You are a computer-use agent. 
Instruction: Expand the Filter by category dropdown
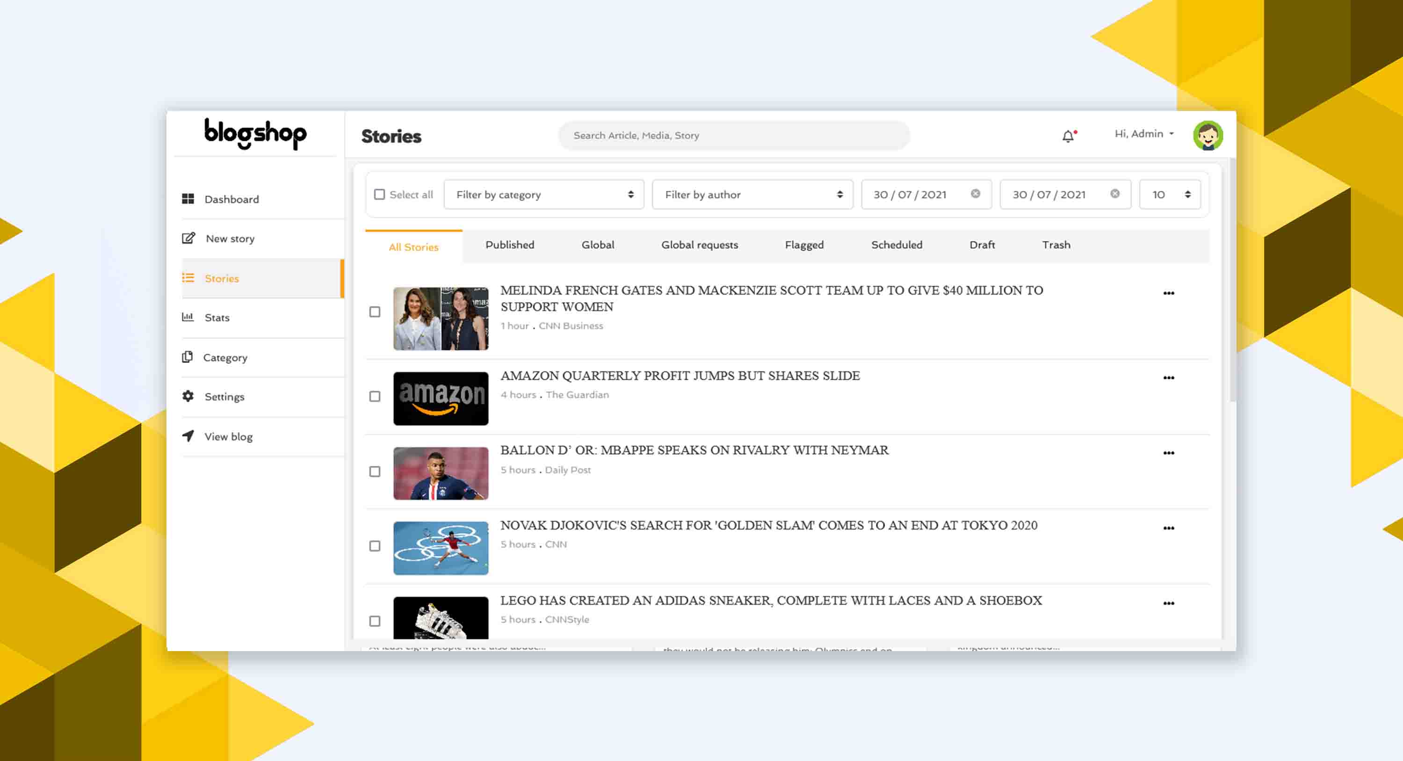(x=543, y=195)
